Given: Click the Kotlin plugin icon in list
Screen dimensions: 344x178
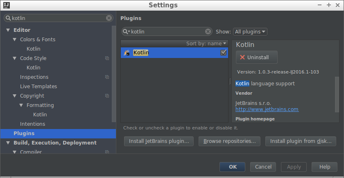Looking at the screenshot, I should click(x=127, y=53).
